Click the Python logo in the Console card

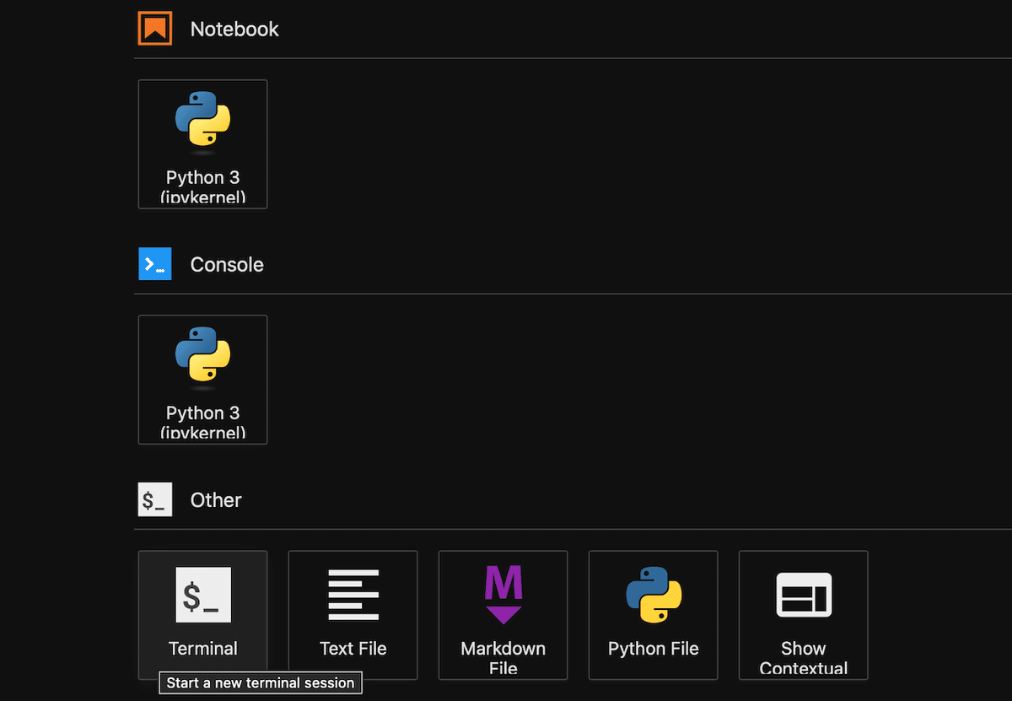[x=202, y=355]
